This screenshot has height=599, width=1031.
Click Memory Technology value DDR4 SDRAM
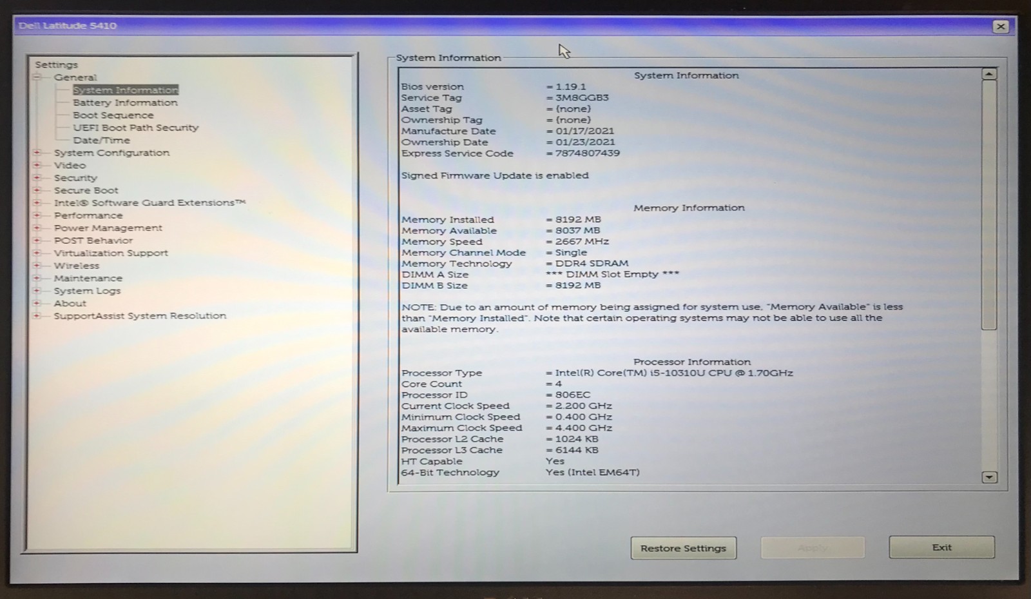(x=592, y=263)
